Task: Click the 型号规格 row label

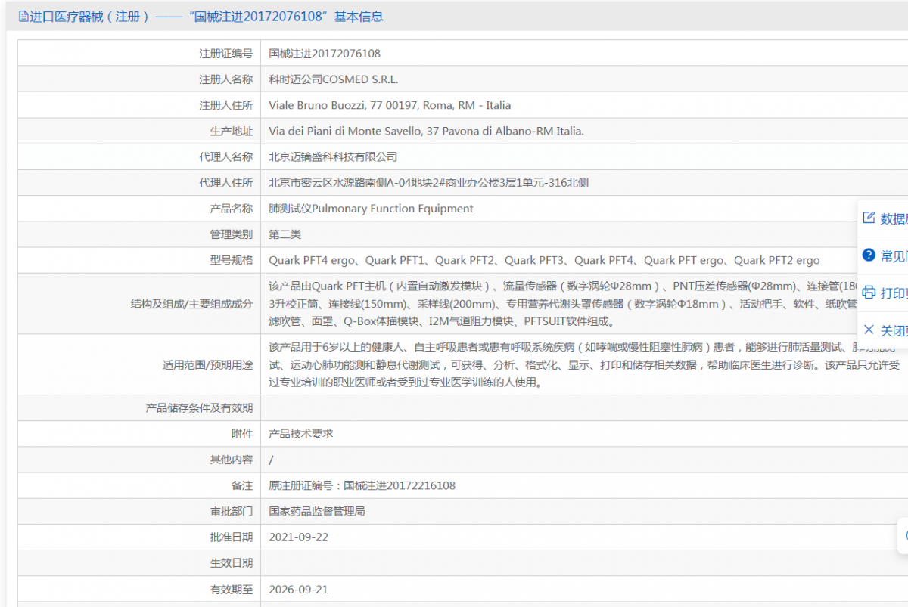Action: coord(232,260)
